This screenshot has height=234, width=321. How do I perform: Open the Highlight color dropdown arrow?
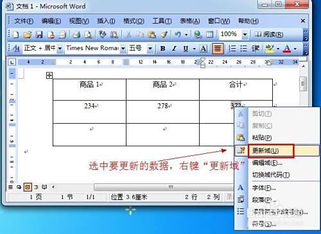(x=278, y=49)
